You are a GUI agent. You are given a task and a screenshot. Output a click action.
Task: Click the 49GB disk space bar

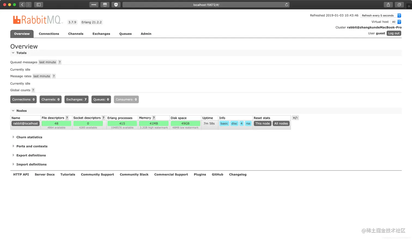pos(185,124)
